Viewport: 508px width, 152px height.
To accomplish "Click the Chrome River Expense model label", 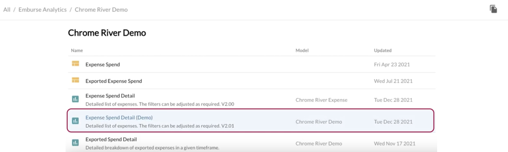I will click(321, 100).
